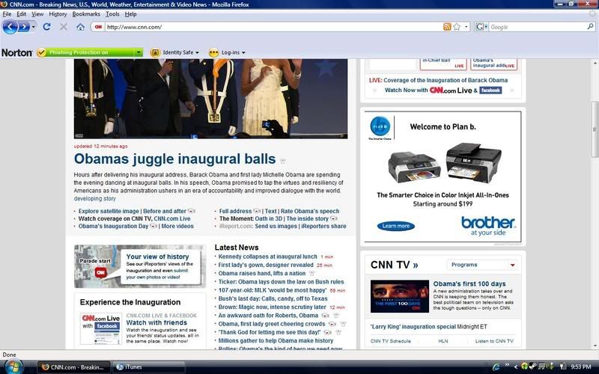599x374 pixels.
Task: Open the File menu
Action: (7, 14)
